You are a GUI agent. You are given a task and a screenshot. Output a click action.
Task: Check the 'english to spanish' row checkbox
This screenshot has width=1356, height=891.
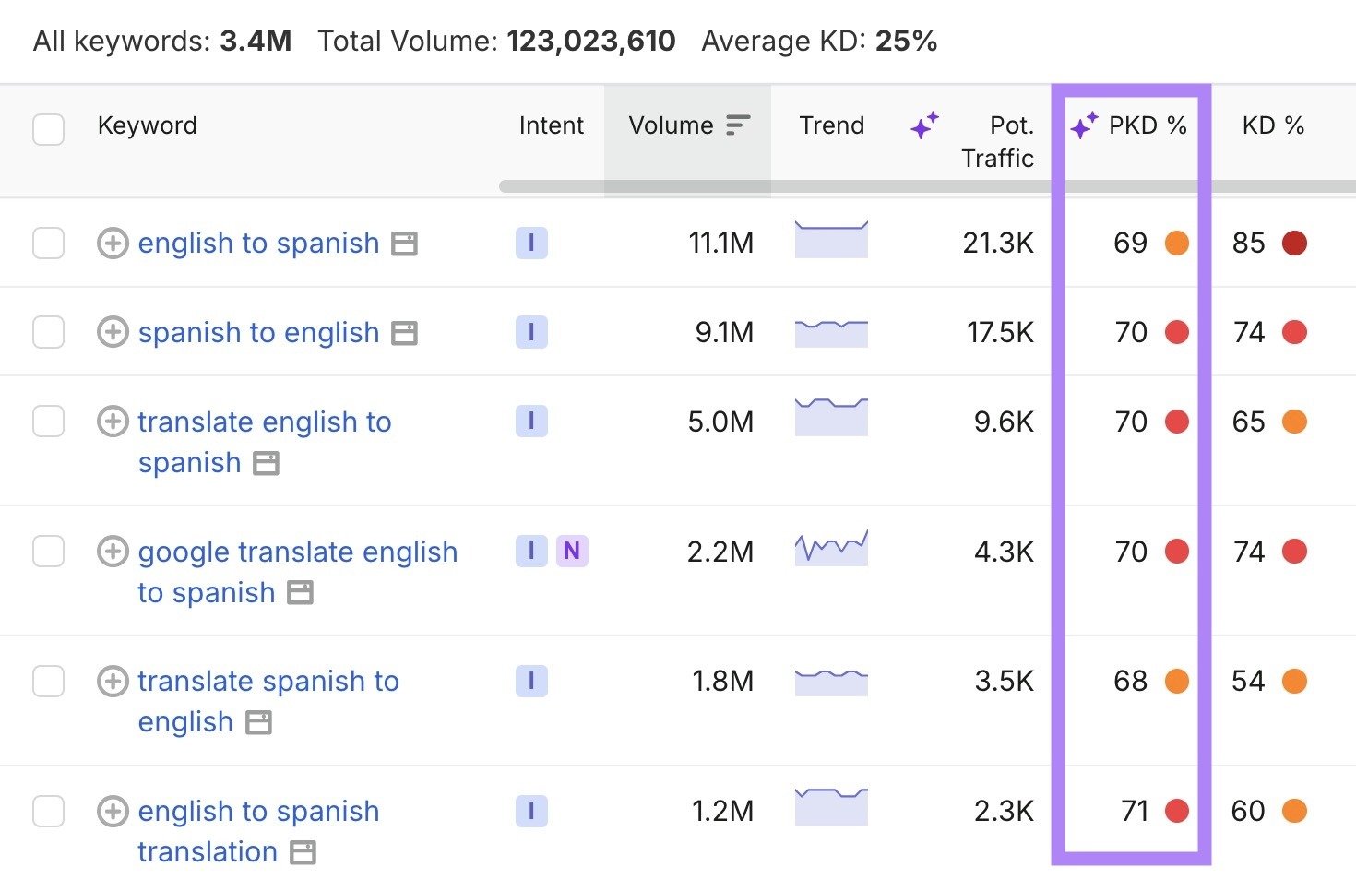click(x=48, y=244)
